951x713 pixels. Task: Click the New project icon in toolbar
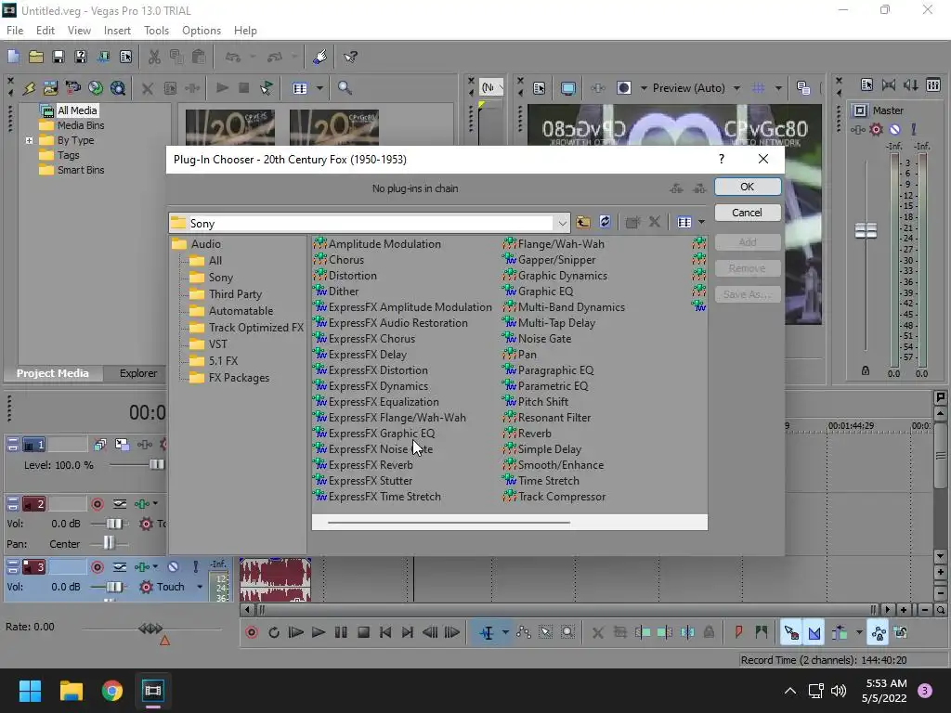tap(13, 57)
